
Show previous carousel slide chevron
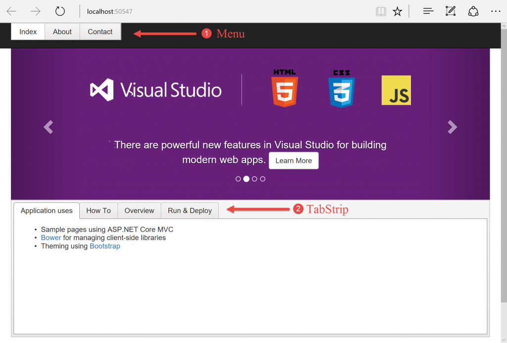pos(48,127)
